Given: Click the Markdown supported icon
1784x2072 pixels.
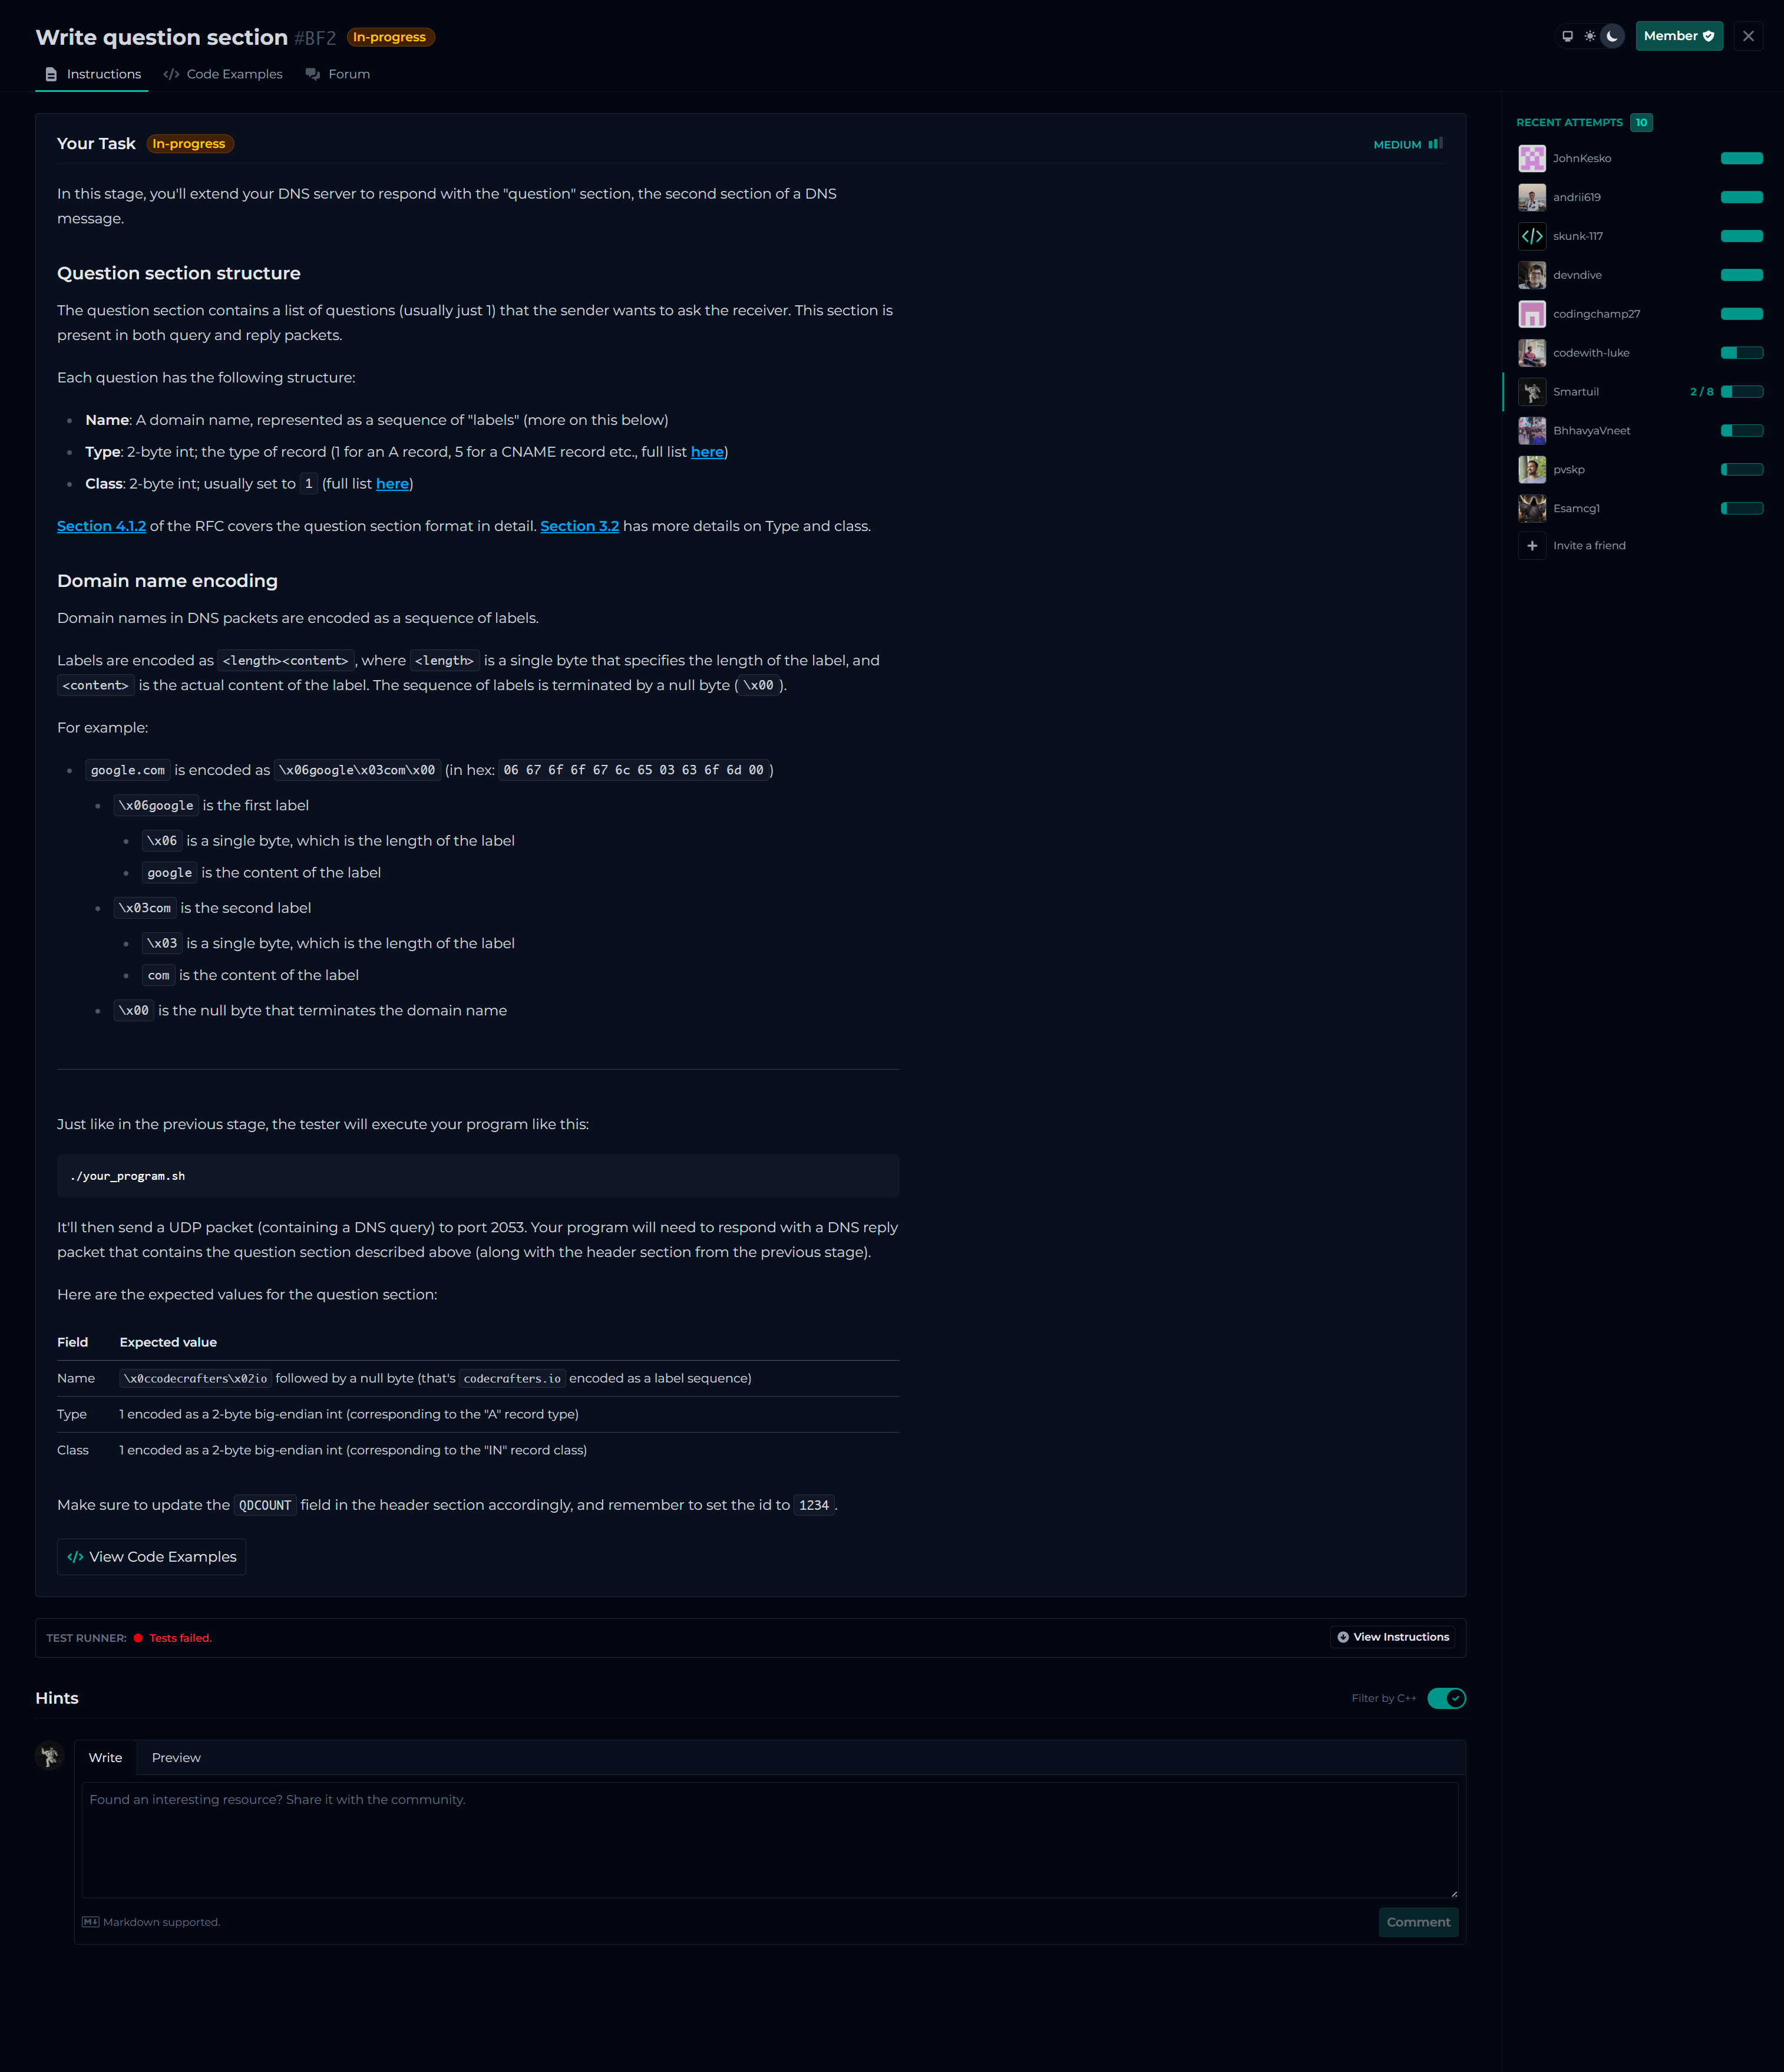Looking at the screenshot, I should pyautogui.click(x=90, y=1922).
